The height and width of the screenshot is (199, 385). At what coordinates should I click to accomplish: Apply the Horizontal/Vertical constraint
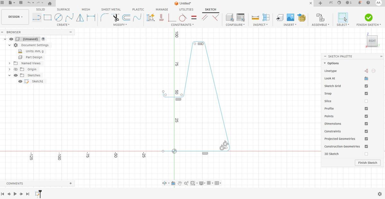click(161, 17)
